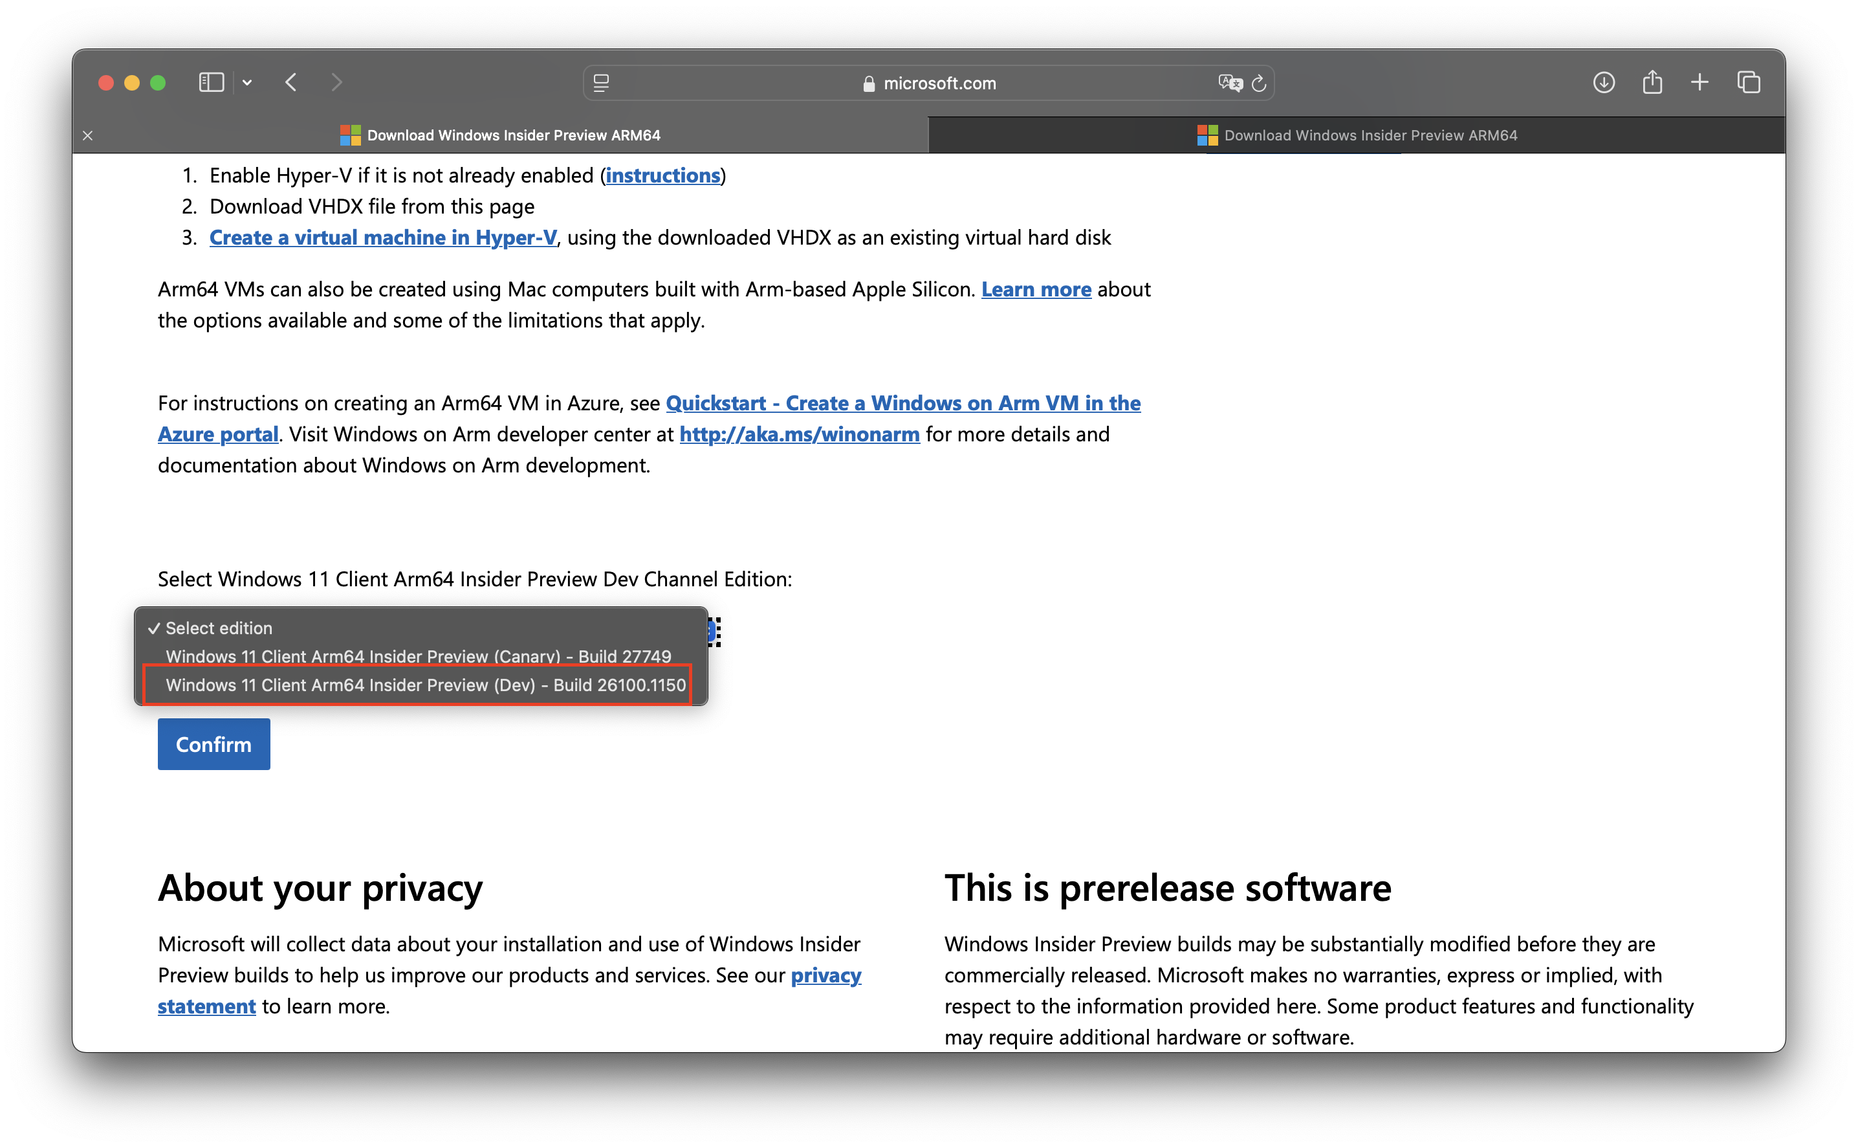Open the sidebar options chevron dropdown
The height and width of the screenshot is (1148, 1858).
coord(247,82)
